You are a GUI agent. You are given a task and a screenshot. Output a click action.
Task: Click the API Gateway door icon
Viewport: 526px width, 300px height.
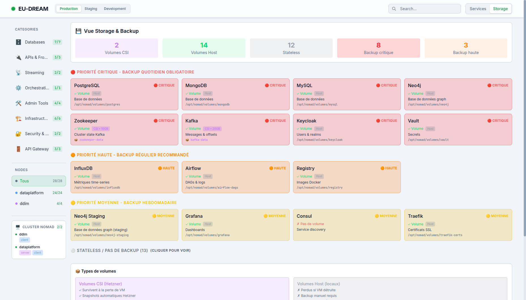[x=18, y=149]
